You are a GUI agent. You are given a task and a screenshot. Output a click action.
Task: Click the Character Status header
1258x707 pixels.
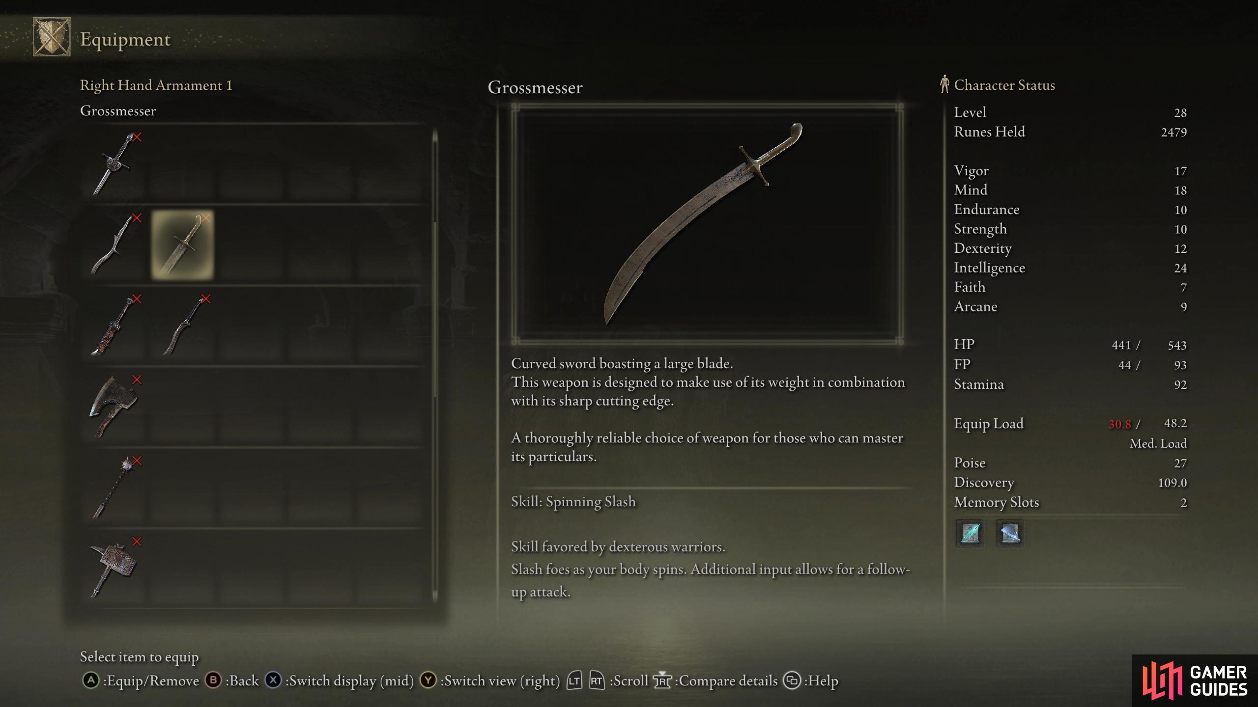(x=997, y=85)
